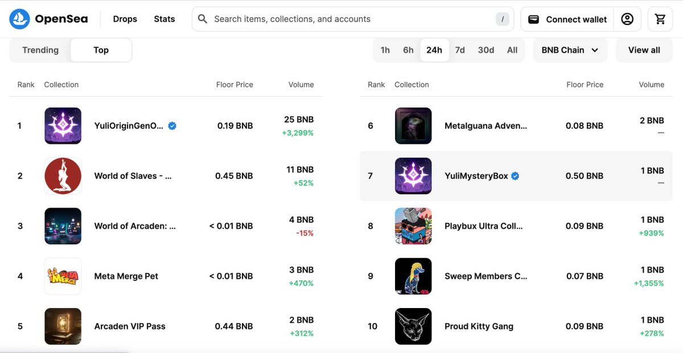Select the 7d time range
This screenshot has height=353, width=683.
460,50
